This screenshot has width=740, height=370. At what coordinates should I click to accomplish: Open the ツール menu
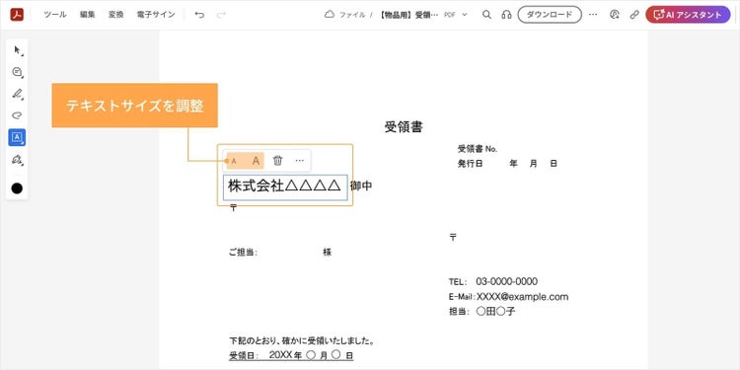click(54, 15)
